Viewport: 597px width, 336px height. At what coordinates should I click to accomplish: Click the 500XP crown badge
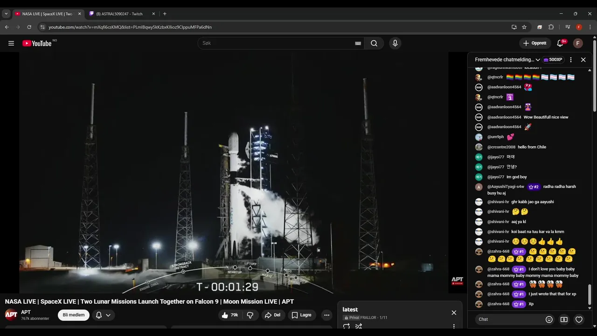[x=553, y=60]
